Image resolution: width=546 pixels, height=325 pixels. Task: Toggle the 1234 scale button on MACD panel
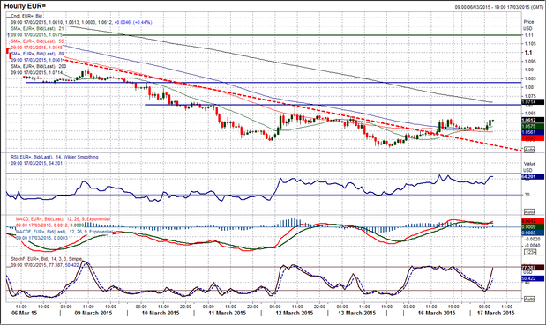(x=529, y=252)
